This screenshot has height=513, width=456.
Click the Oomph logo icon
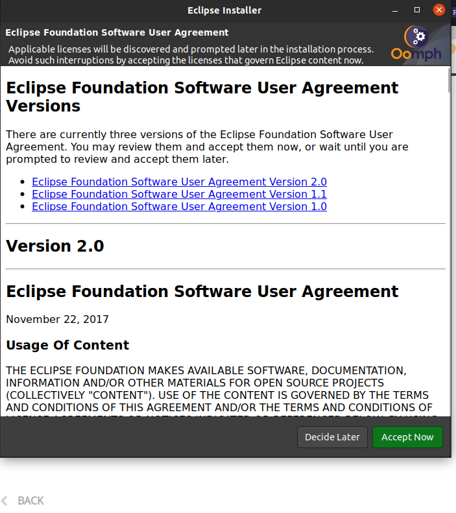(x=416, y=43)
